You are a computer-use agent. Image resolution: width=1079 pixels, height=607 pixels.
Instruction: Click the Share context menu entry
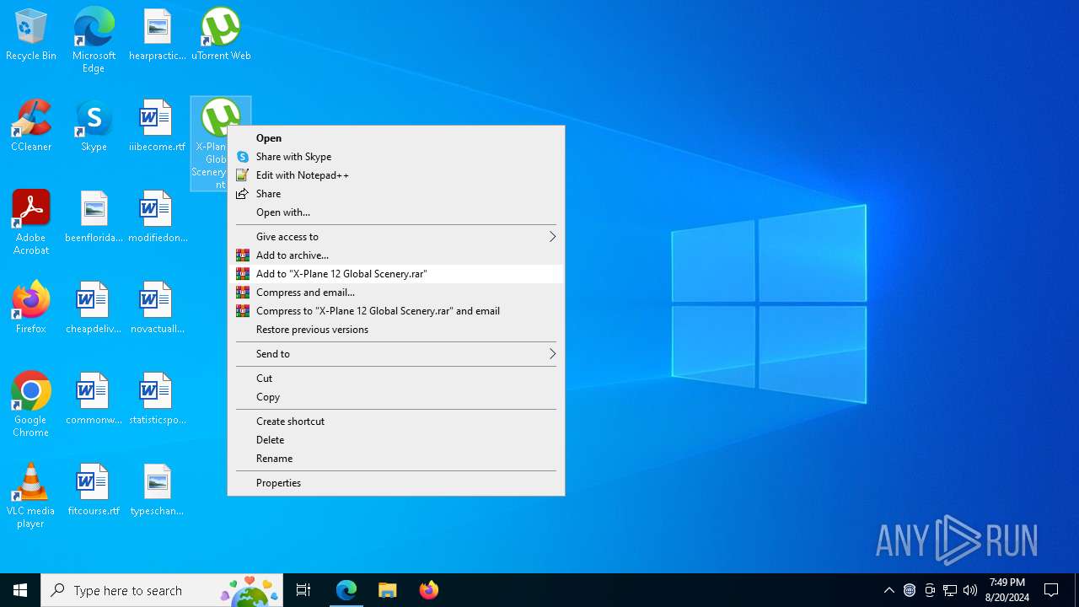[396, 194]
